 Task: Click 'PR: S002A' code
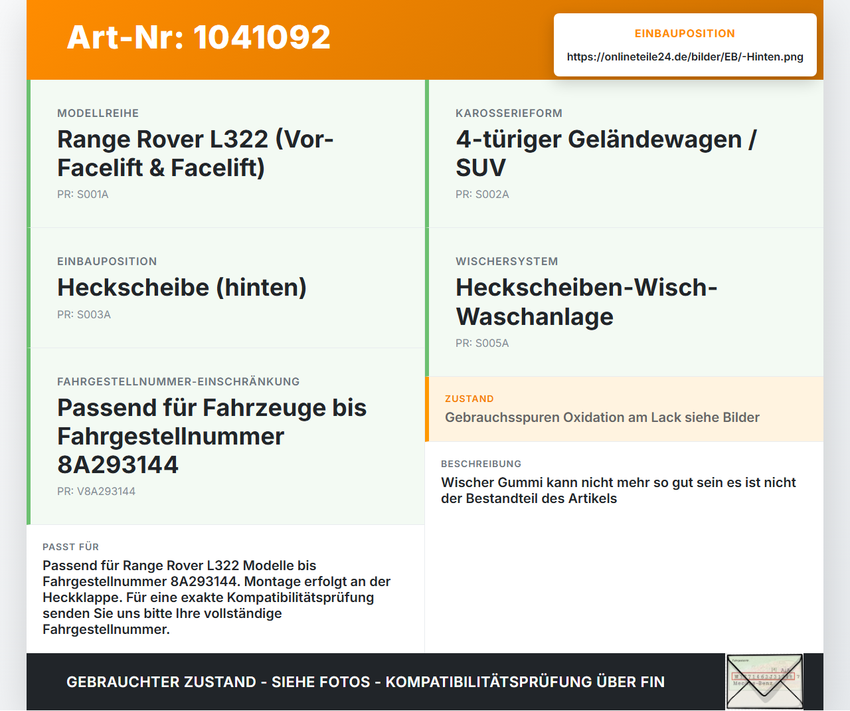point(482,194)
